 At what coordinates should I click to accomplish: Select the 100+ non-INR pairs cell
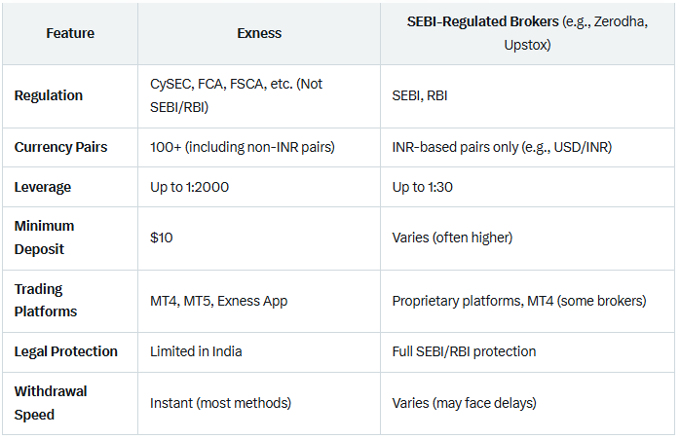pos(243,147)
